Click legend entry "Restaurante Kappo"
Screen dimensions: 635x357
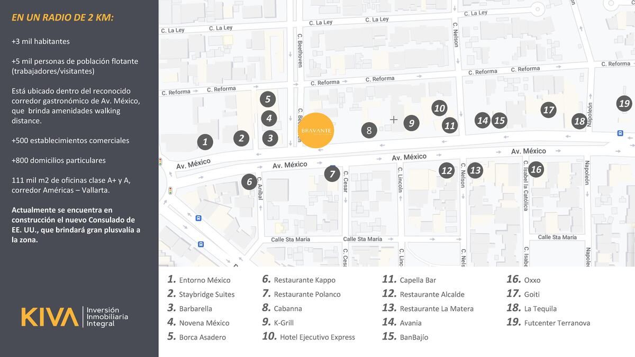pos(299,280)
